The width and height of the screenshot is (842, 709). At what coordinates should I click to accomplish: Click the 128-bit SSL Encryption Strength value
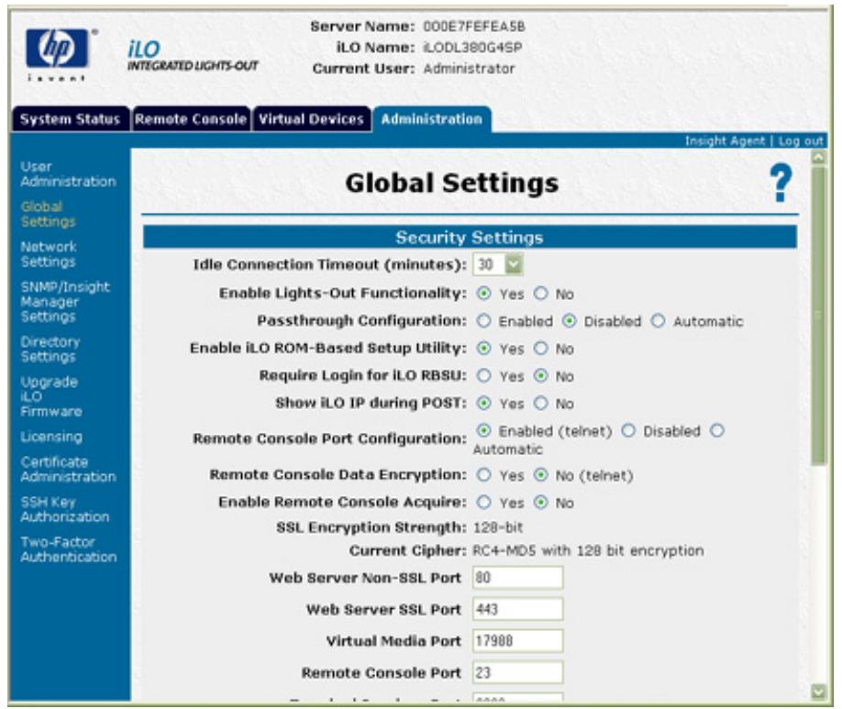point(498,527)
